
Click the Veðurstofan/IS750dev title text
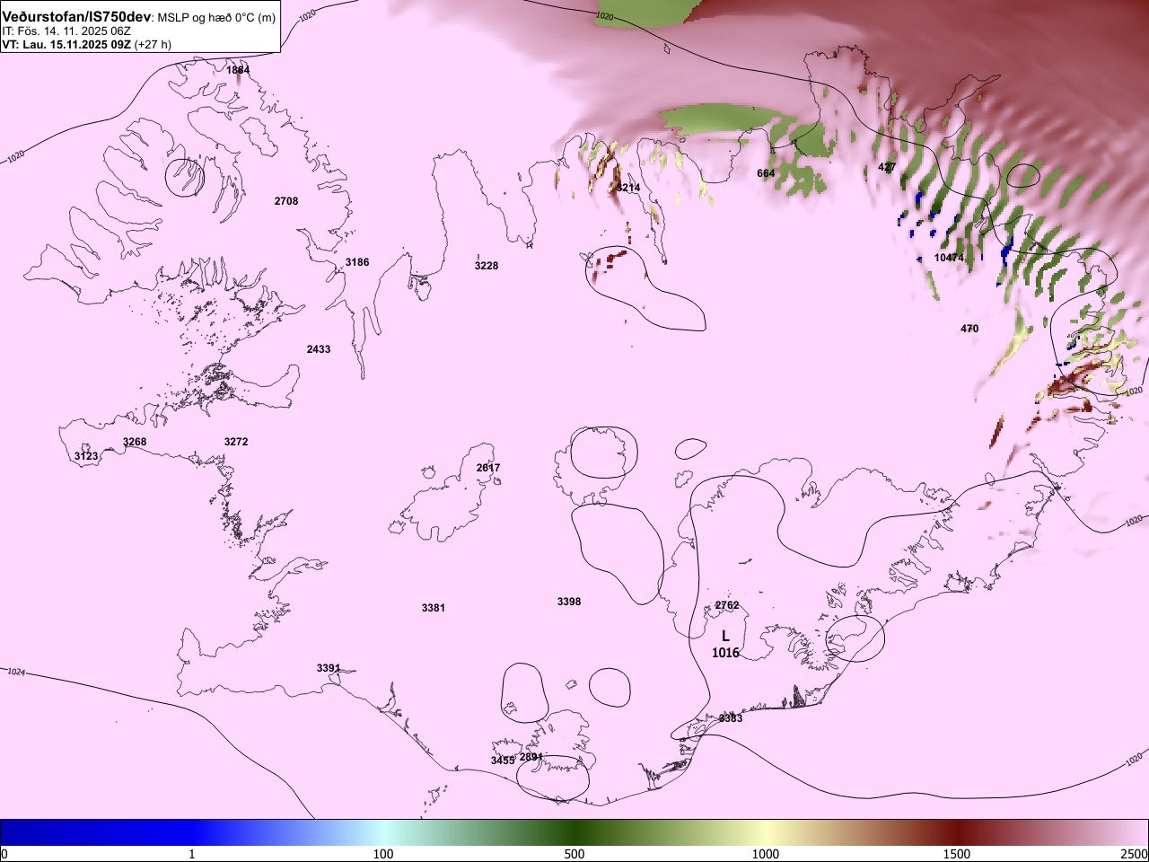(77, 17)
